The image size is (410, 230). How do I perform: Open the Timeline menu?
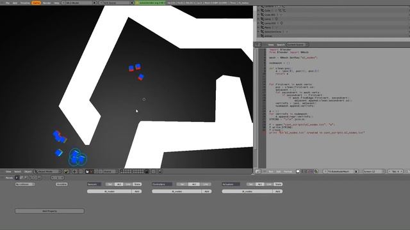25,3
